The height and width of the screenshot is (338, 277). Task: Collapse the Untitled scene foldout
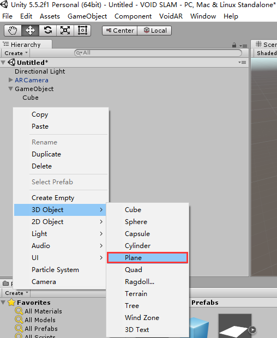[x=3, y=63]
